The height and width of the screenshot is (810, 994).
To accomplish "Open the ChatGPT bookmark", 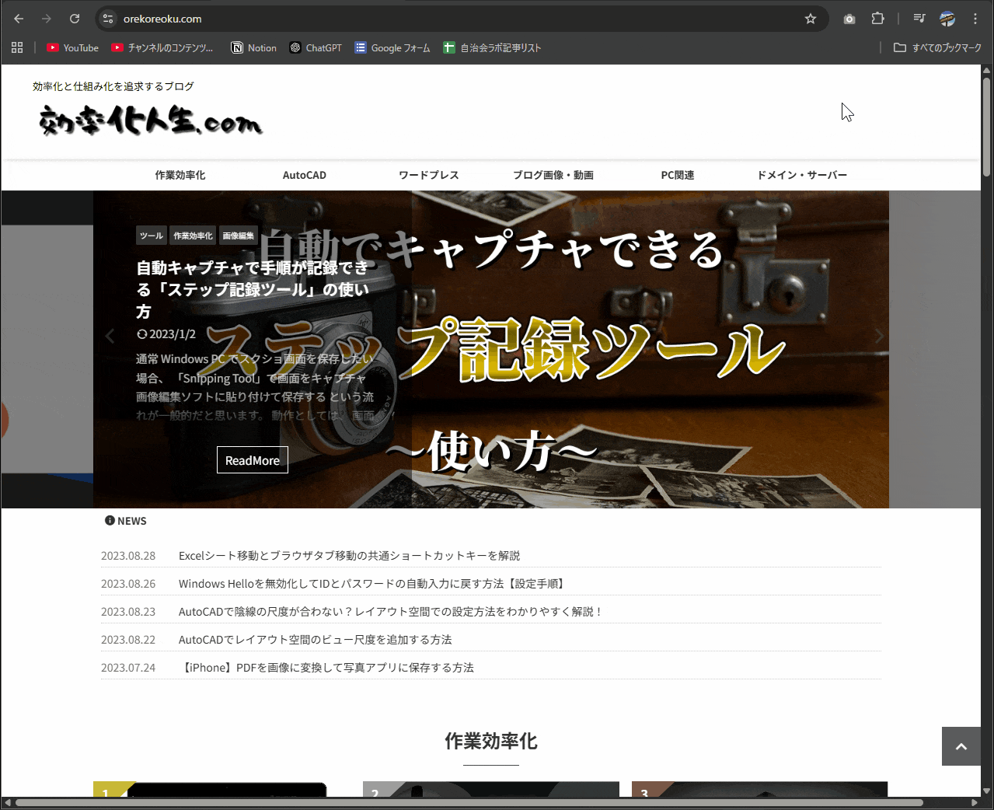I will tap(316, 47).
